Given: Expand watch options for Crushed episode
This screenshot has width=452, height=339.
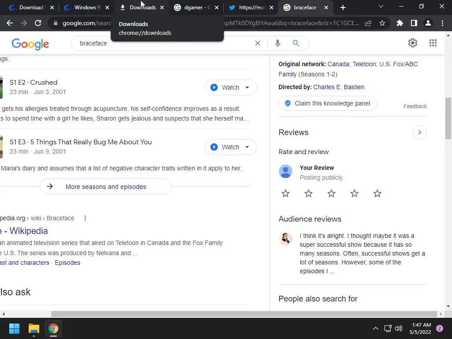Looking at the screenshot, I should tap(247, 87).
